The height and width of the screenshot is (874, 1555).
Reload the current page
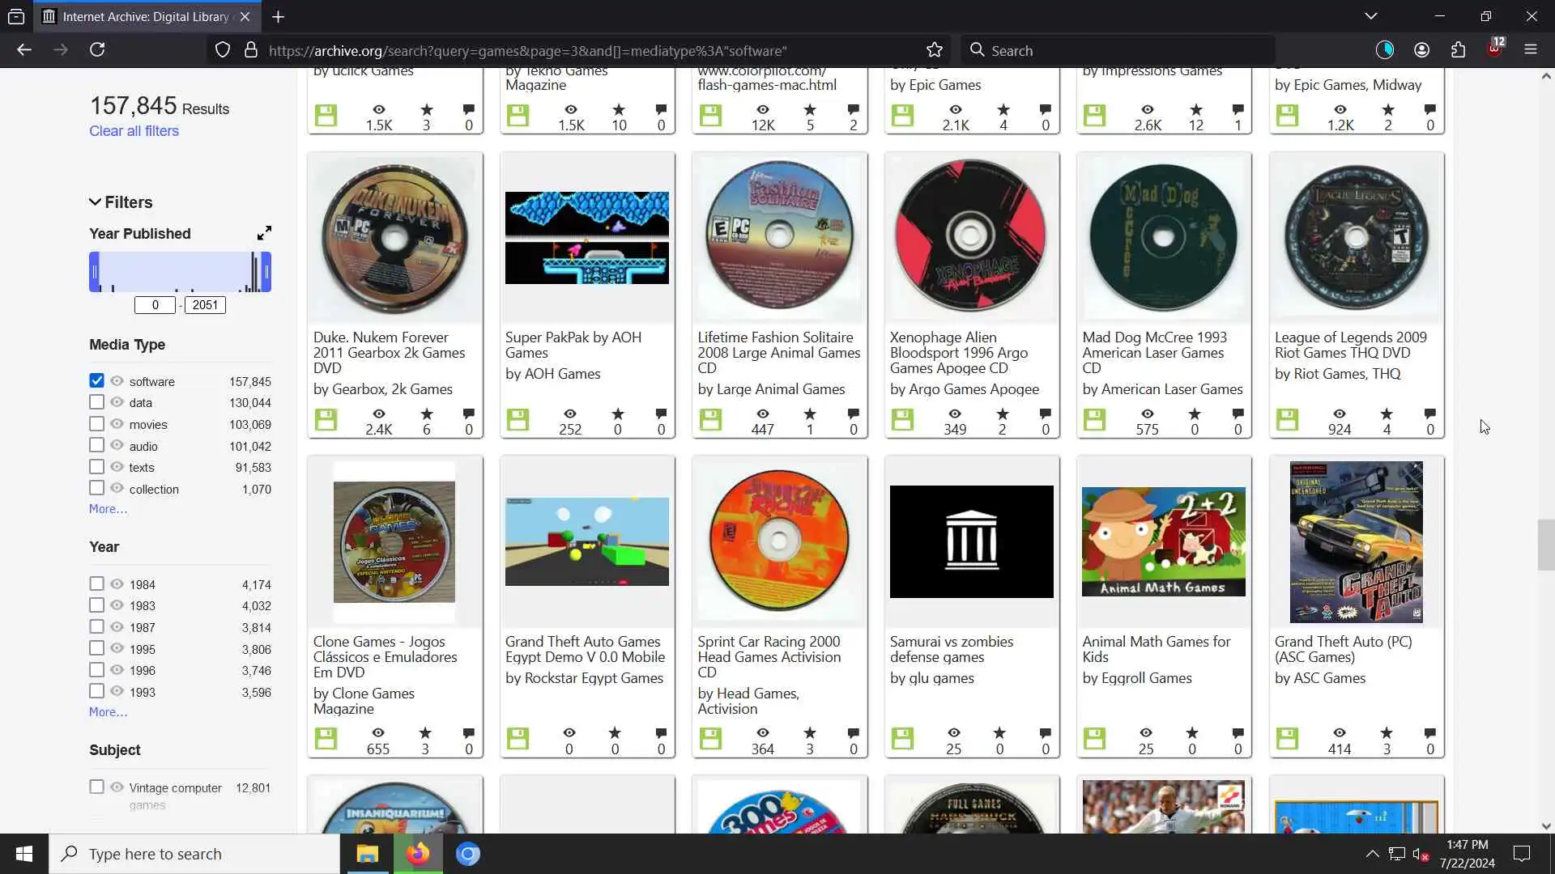(x=97, y=50)
